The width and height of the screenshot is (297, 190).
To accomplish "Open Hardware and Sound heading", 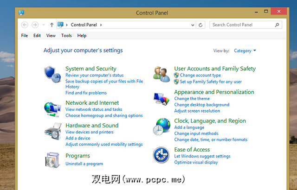I will (x=92, y=126).
